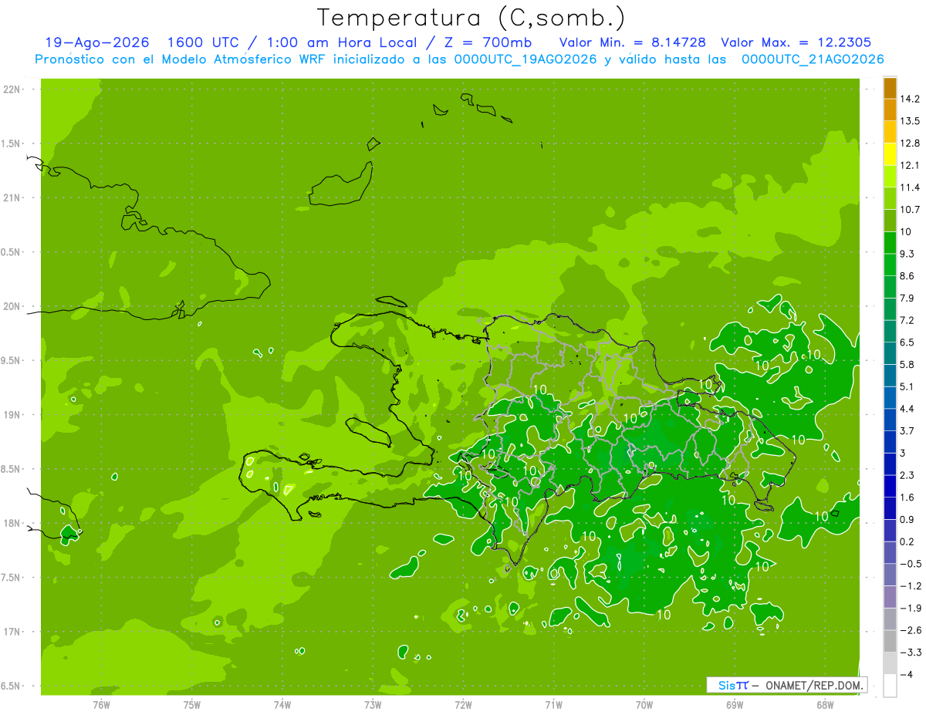Viewport: 926px width, 715px height.
Task: Click the 12.1 legend value
Action: [x=911, y=165]
